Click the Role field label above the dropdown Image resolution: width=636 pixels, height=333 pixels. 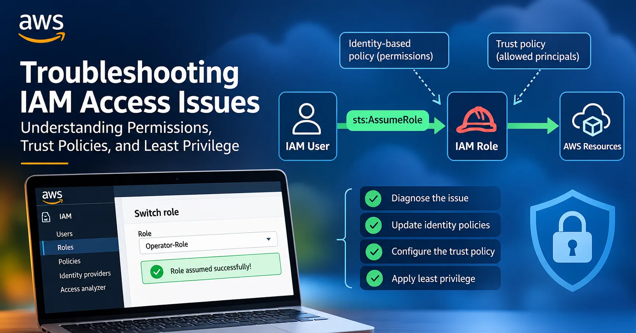click(145, 234)
